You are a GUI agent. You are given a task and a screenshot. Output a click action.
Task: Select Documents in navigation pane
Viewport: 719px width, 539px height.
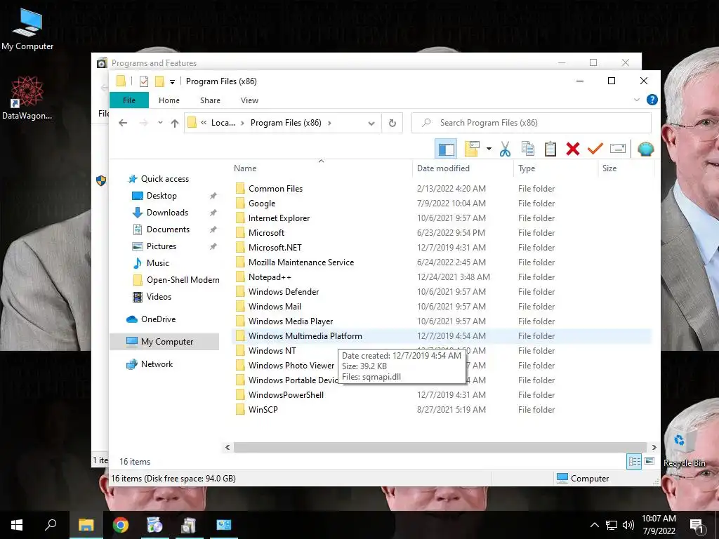tap(168, 229)
